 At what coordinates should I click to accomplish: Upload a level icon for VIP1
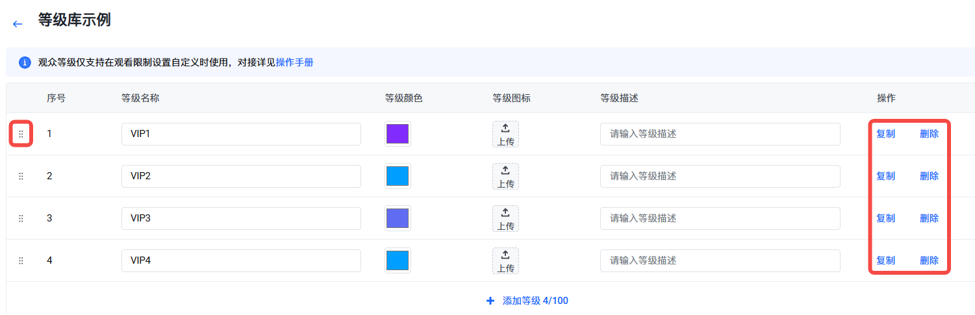(x=505, y=134)
